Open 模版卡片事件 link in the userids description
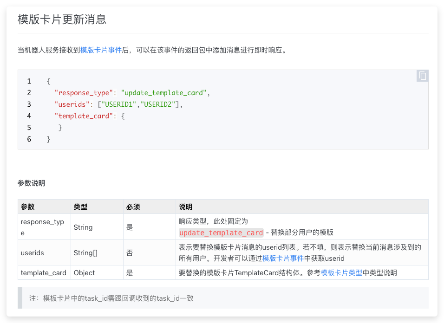444x323 pixels. pos(283,258)
